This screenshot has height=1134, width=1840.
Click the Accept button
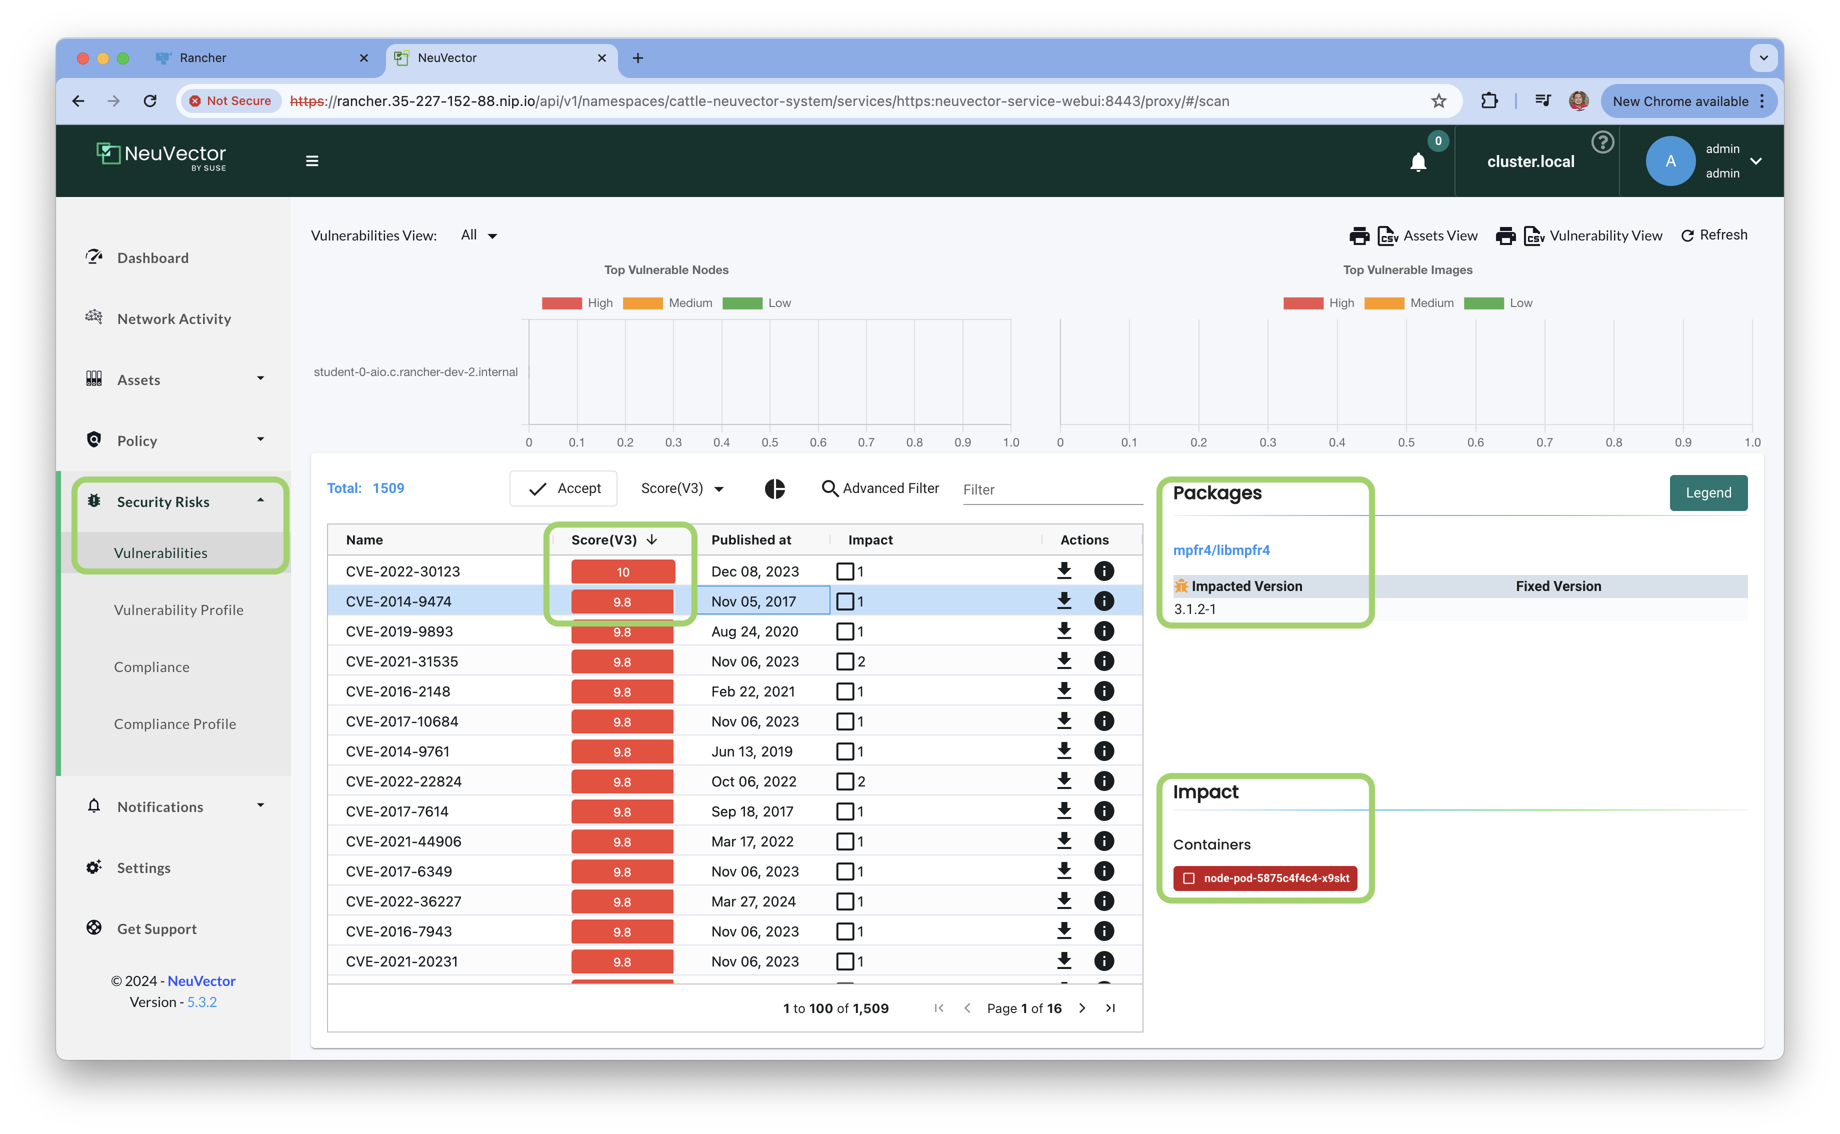tap(564, 489)
